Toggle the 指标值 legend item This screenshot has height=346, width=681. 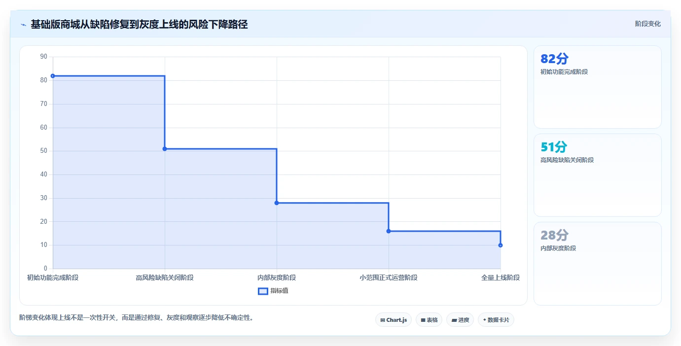point(273,291)
